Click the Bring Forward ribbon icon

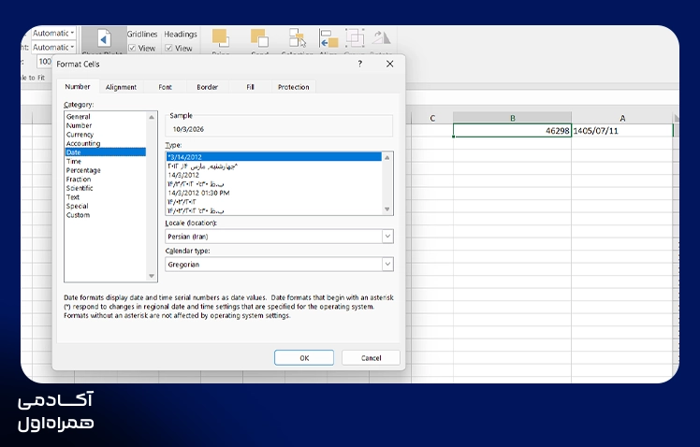(x=220, y=38)
